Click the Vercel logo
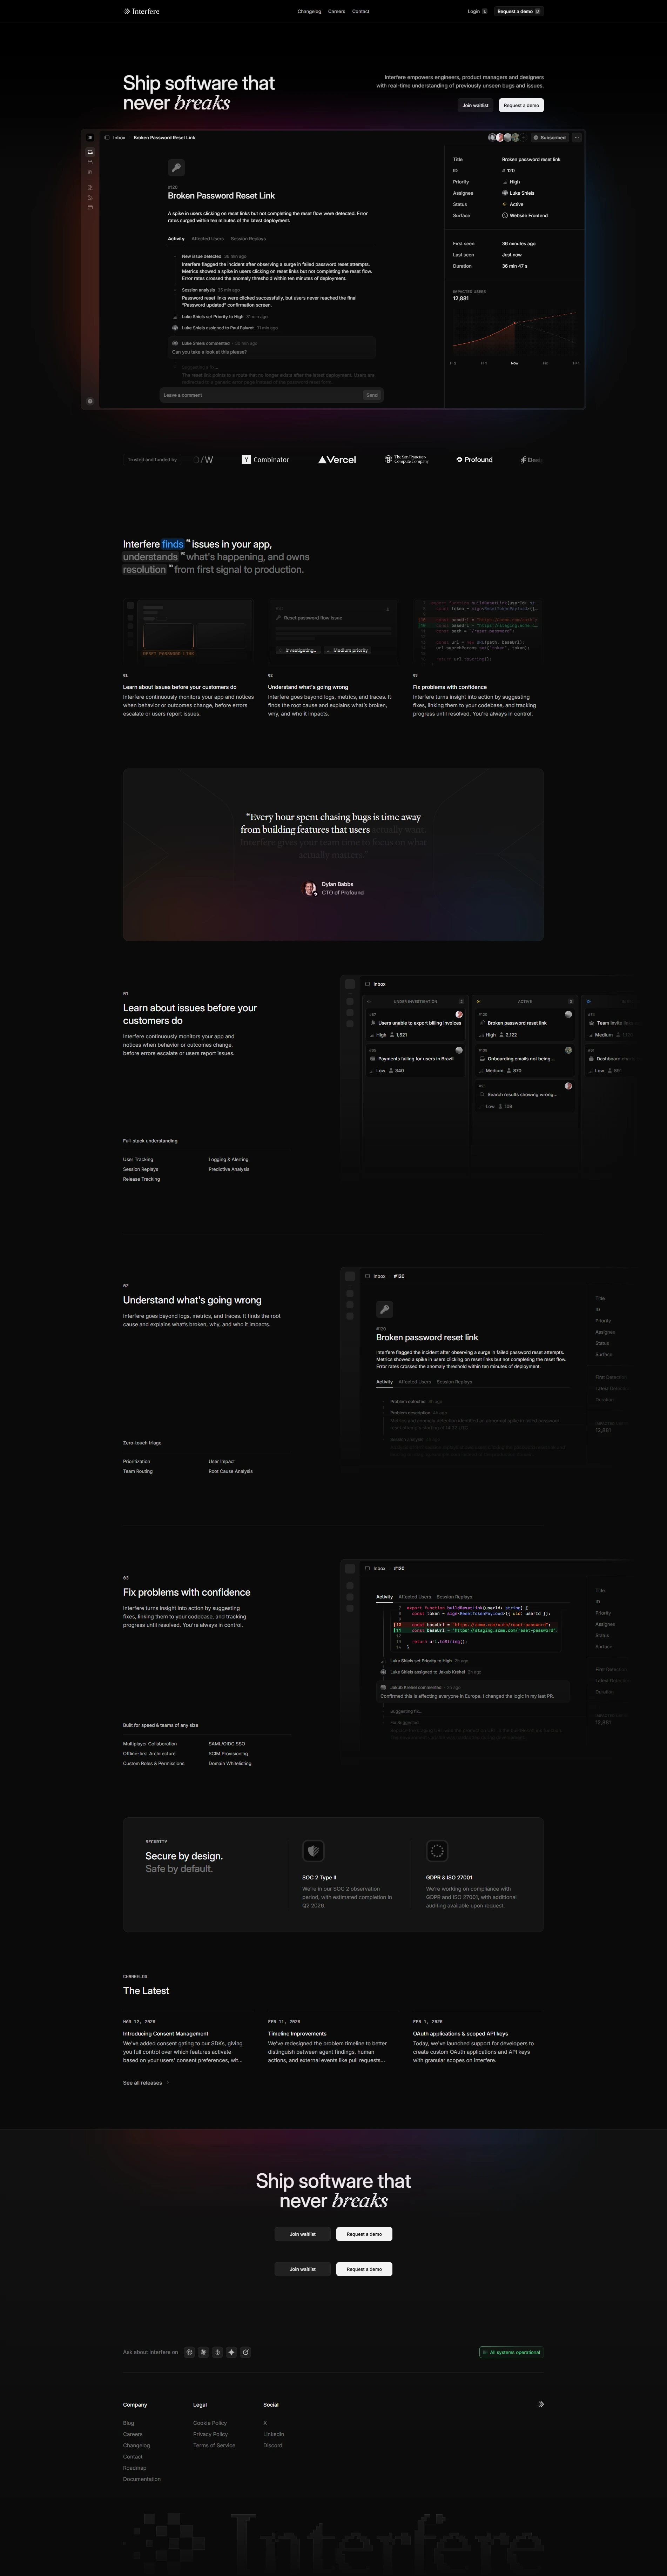Screen dimensions: 667x2576 pos(337,460)
